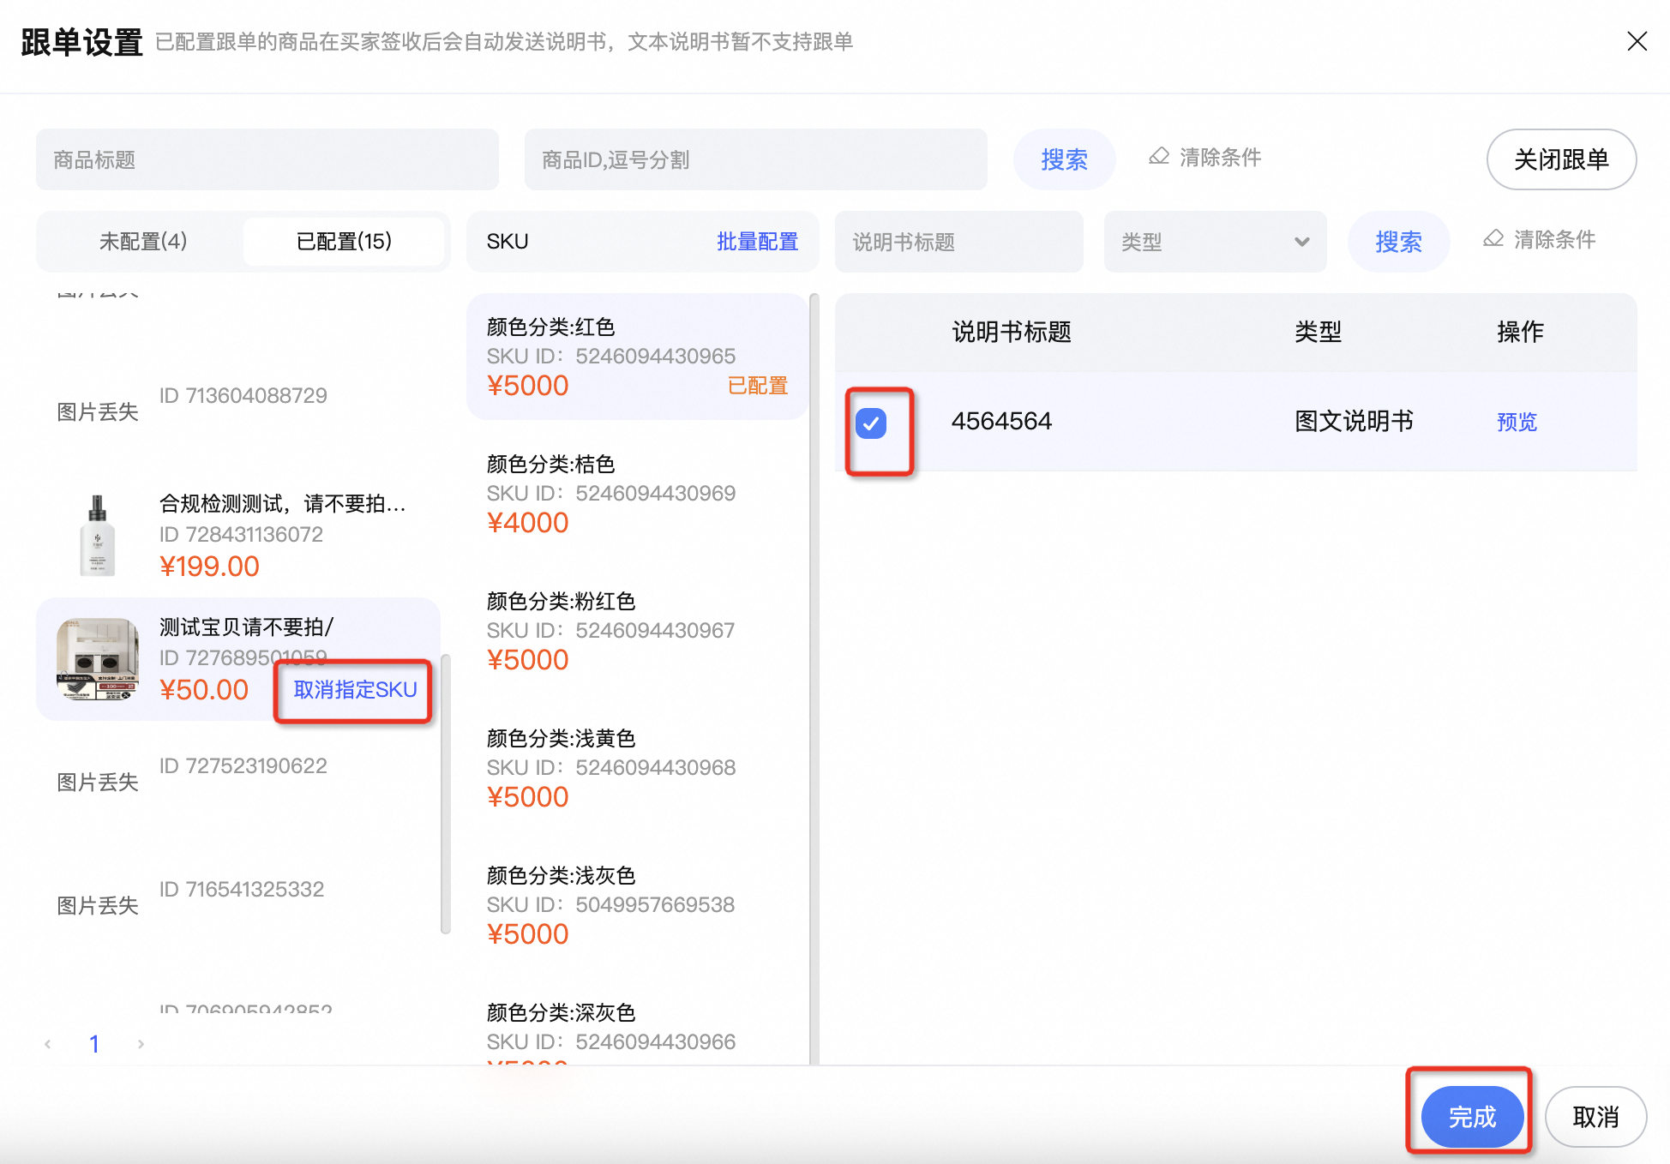This screenshot has height=1164, width=1670.
Task: Uncheck the 4564564 manual checkbox
Action: pyautogui.click(x=871, y=423)
